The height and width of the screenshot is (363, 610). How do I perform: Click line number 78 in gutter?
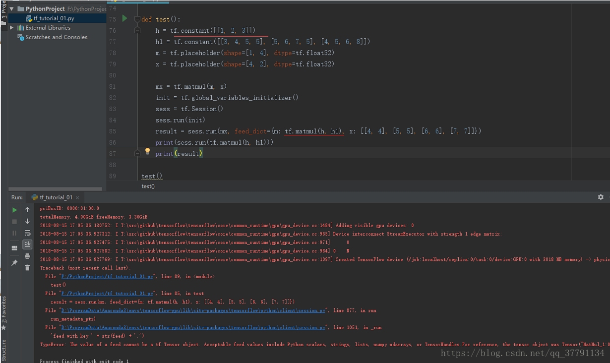[112, 53]
